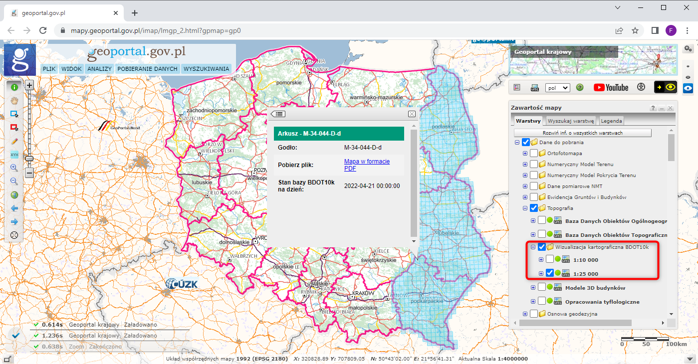Viewport: 698px width, 364px height.
Task: Enable the 1:10 000 layer checkbox
Action: [550, 259]
